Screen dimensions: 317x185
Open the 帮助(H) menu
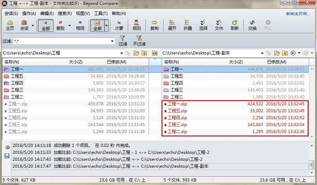118,13
